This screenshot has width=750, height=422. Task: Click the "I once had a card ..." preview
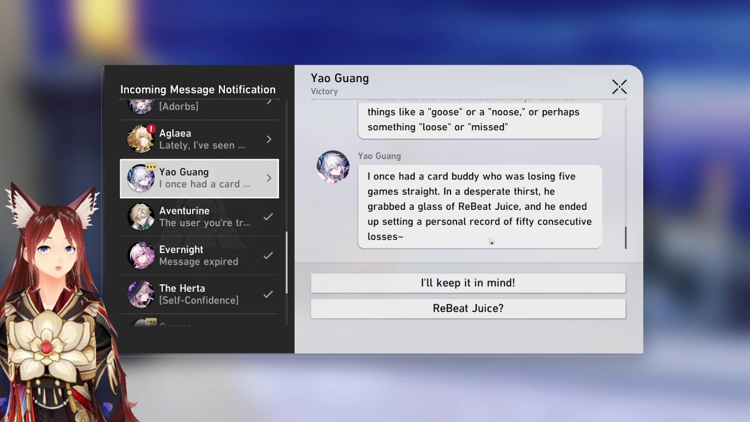point(204,184)
